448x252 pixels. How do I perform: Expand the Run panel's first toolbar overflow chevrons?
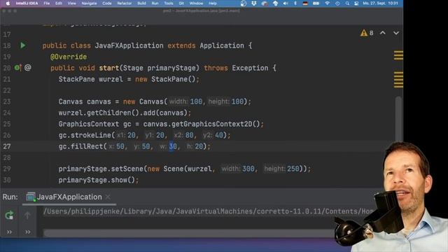(x=9, y=232)
